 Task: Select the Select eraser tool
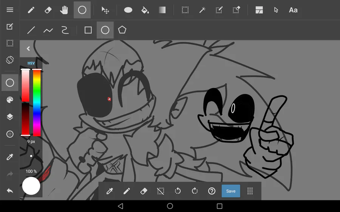click(x=236, y=10)
